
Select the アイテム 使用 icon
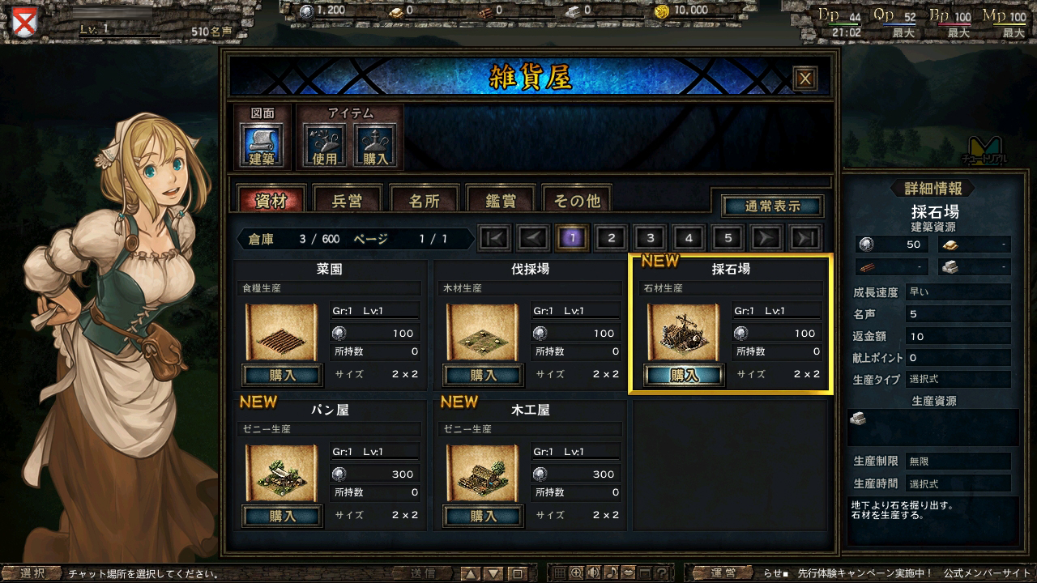coord(324,146)
